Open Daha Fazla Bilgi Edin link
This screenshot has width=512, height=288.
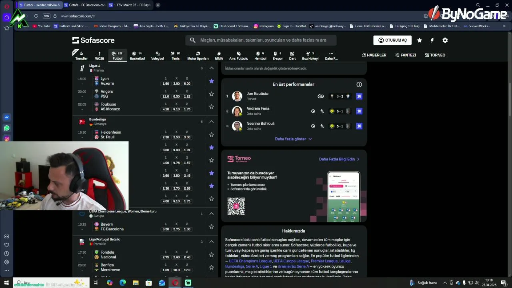coord(339,159)
